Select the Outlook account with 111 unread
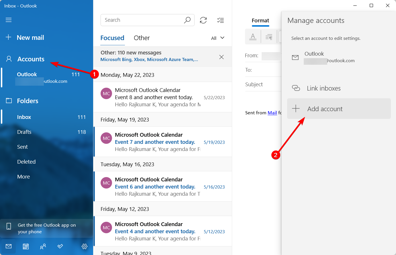The width and height of the screenshot is (396, 255). pyautogui.click(x=46, y=78)
